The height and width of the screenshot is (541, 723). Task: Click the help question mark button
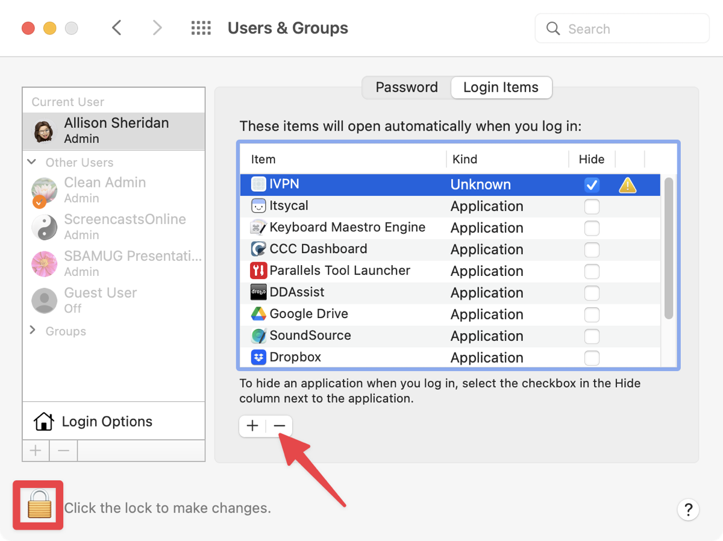pos(688,509)
